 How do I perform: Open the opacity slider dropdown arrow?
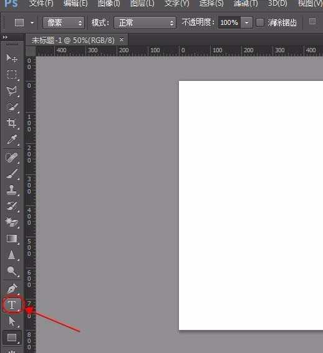pyautogui.click(x=247, y=23)
